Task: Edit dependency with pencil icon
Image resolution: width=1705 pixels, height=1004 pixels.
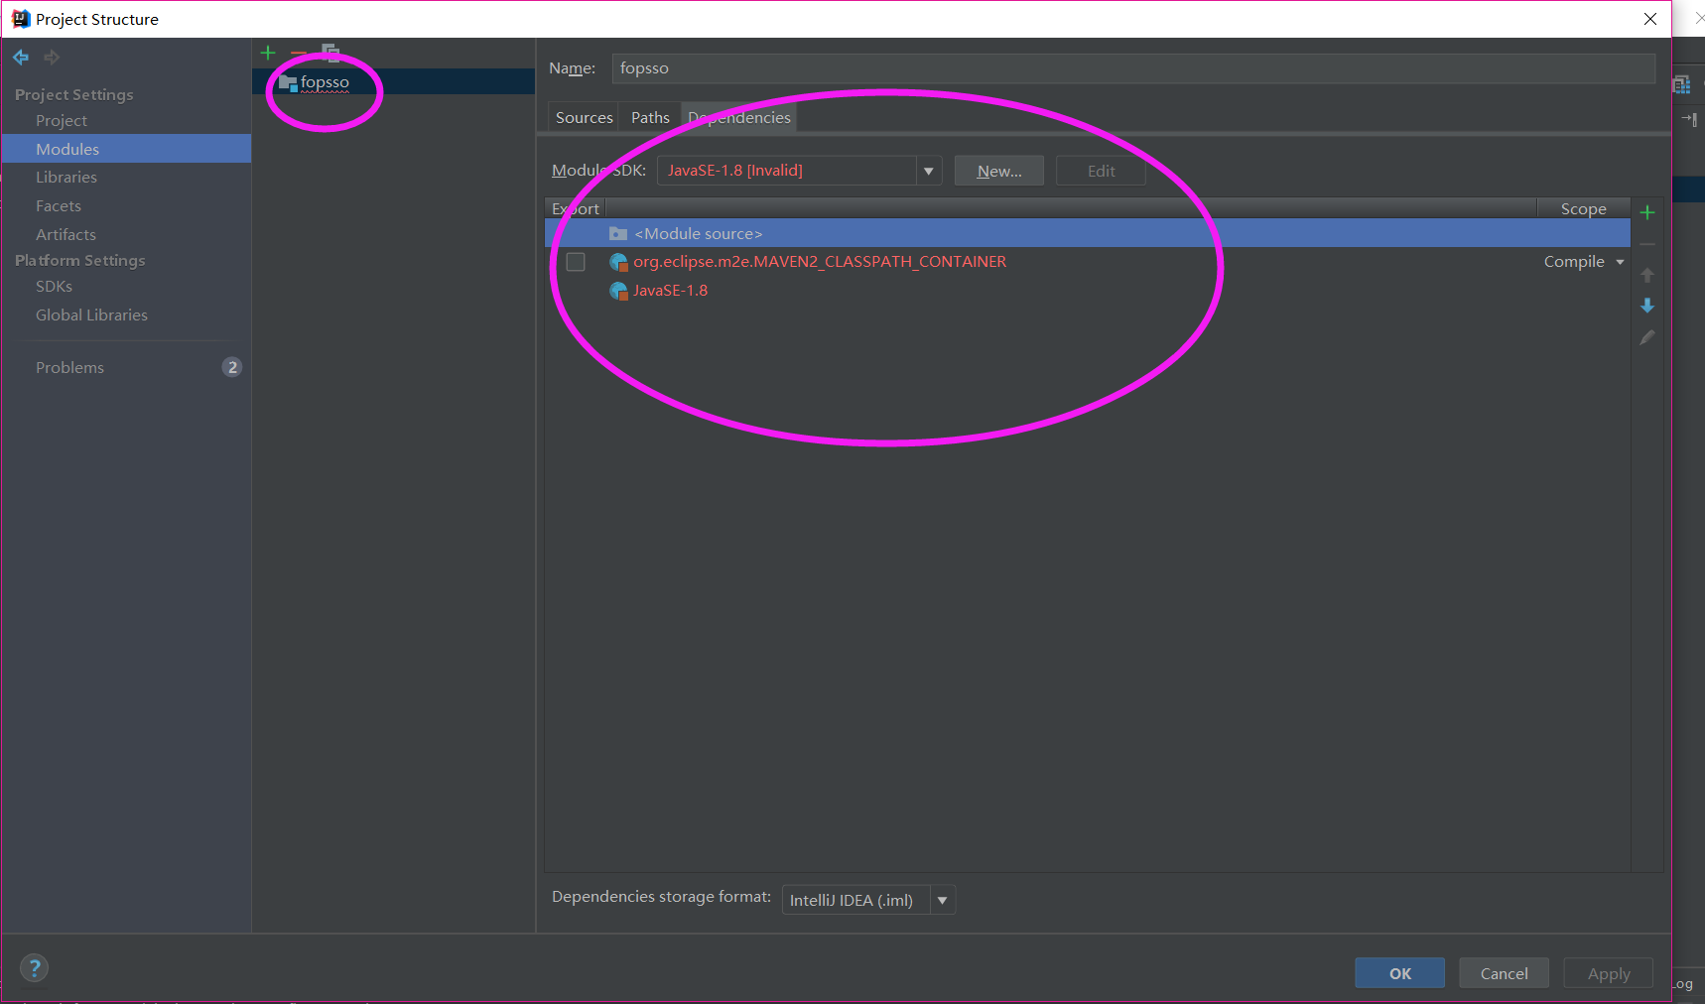Action: coord(1647,337)
